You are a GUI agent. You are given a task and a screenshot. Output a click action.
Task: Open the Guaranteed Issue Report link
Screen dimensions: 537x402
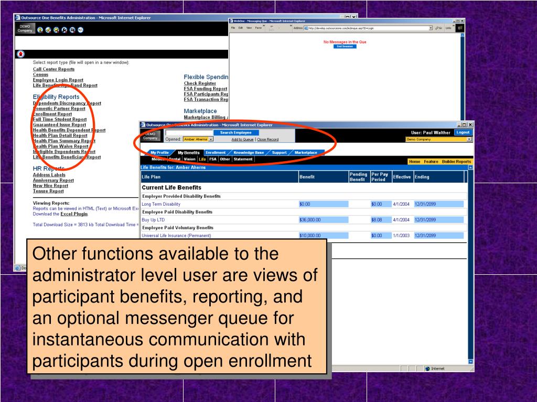pos(59,125)
